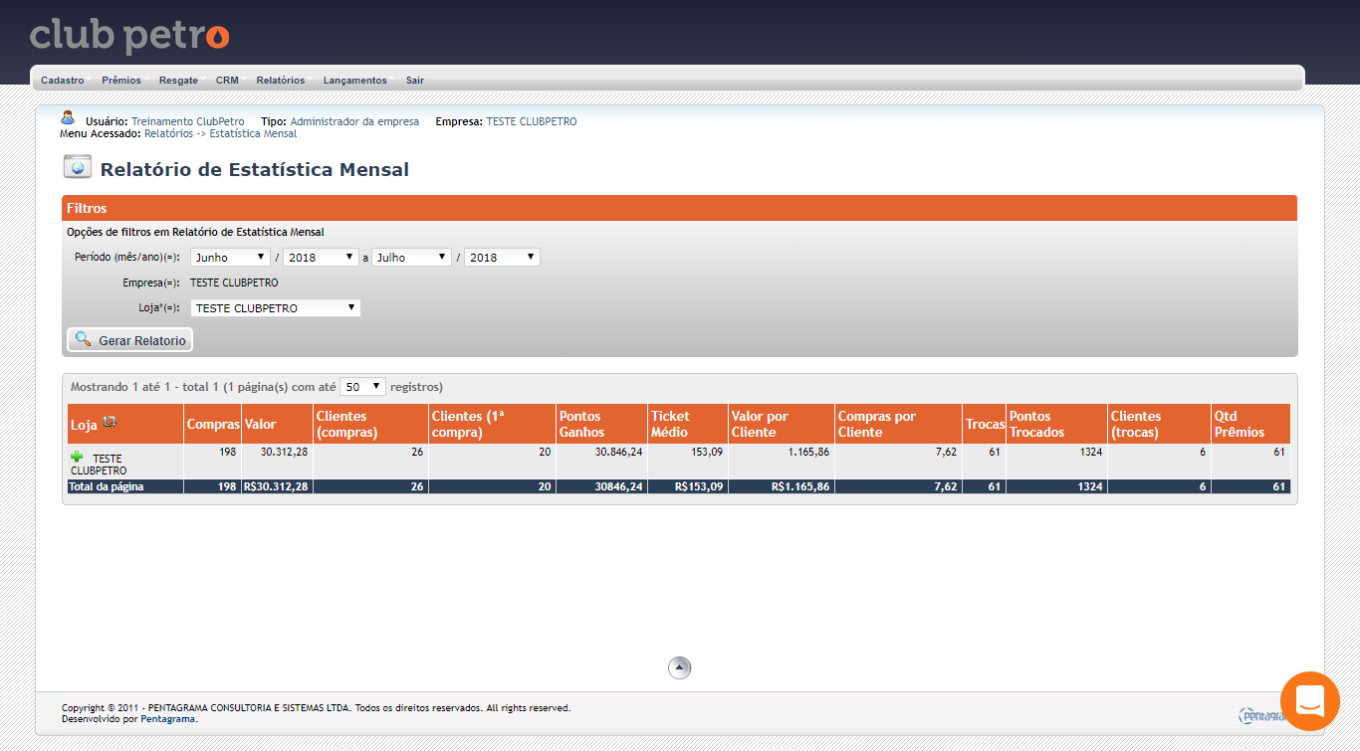Click the Compras por Cliente column header
This screenshot has height=751, width=1360.
click(898, 424)
